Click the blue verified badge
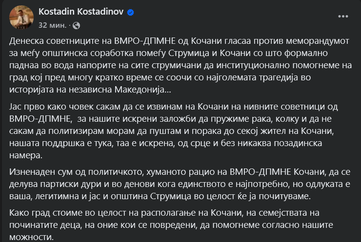 [x=130, y=12]
